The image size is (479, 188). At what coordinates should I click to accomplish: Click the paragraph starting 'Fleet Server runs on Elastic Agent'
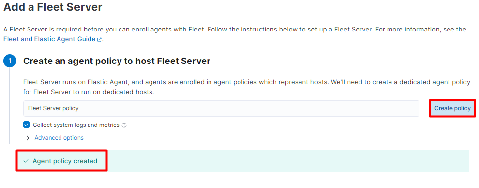point(246,87)
